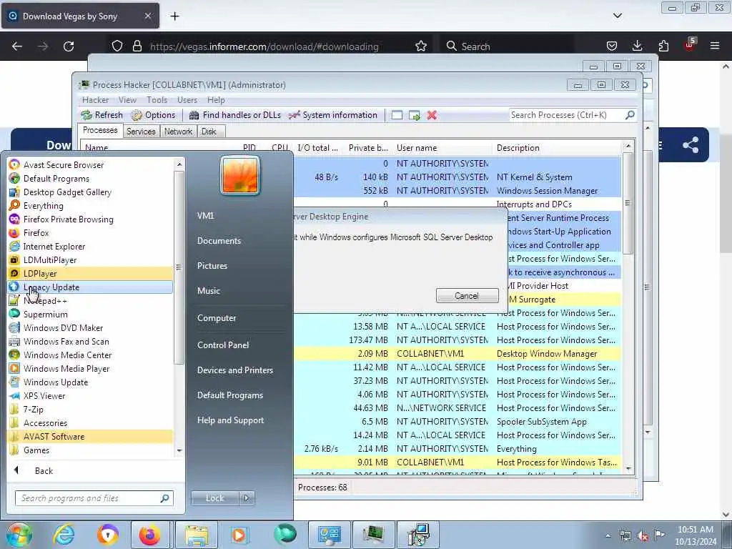Image resolution: width=732 pixels, height=549 pixels.
Task: Click the red X terminate icon
Action: coord(432,115)
